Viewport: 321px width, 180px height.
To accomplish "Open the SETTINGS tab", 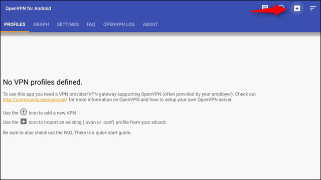I will click(68, 24).
